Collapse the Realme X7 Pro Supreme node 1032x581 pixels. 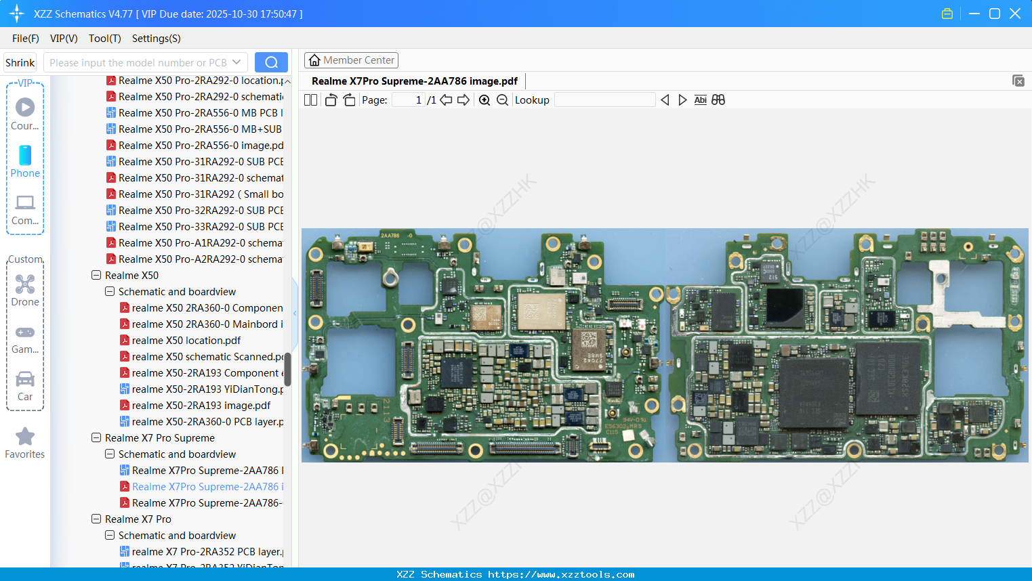pos(96,438)
